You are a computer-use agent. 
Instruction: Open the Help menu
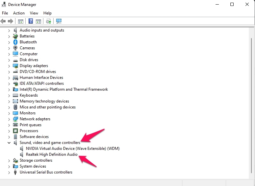[47, 13]
